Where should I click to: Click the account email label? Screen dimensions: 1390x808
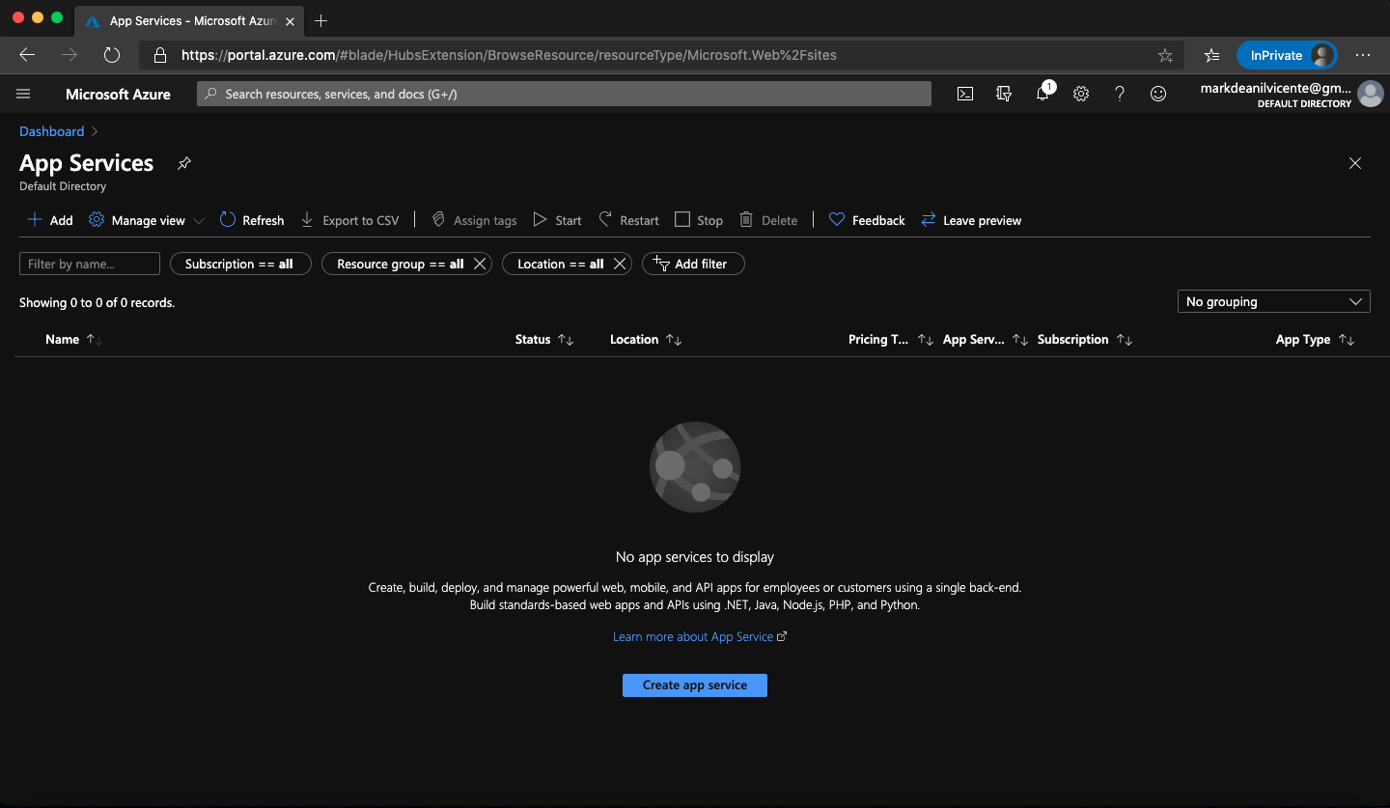[x=1275, y=87]
